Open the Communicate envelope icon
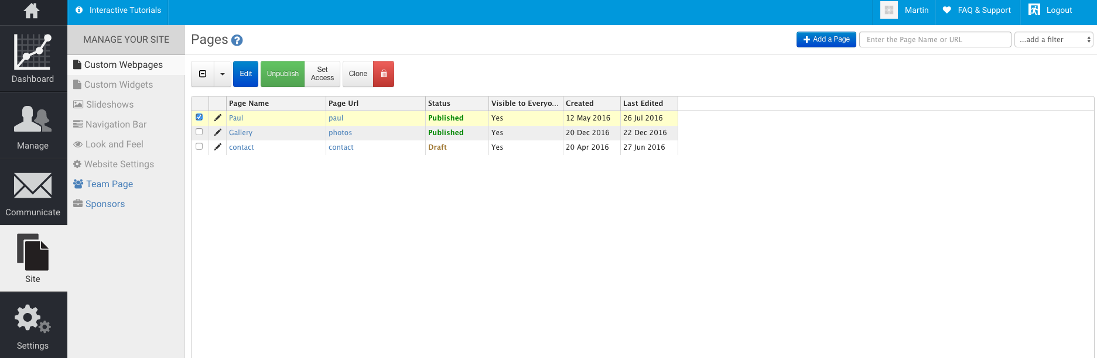 pyautogui.click(x=33, y=186)
